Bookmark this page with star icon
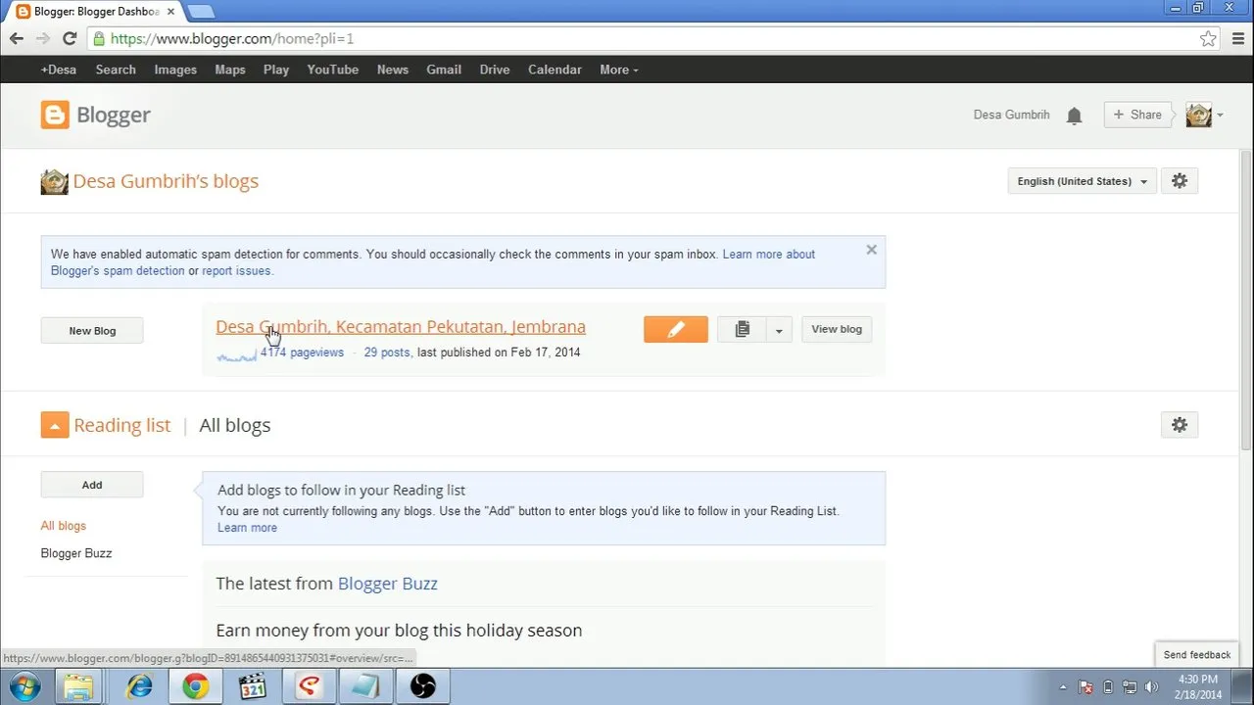This screenshot has width=1254, height=705. (x=1208, y=39)
